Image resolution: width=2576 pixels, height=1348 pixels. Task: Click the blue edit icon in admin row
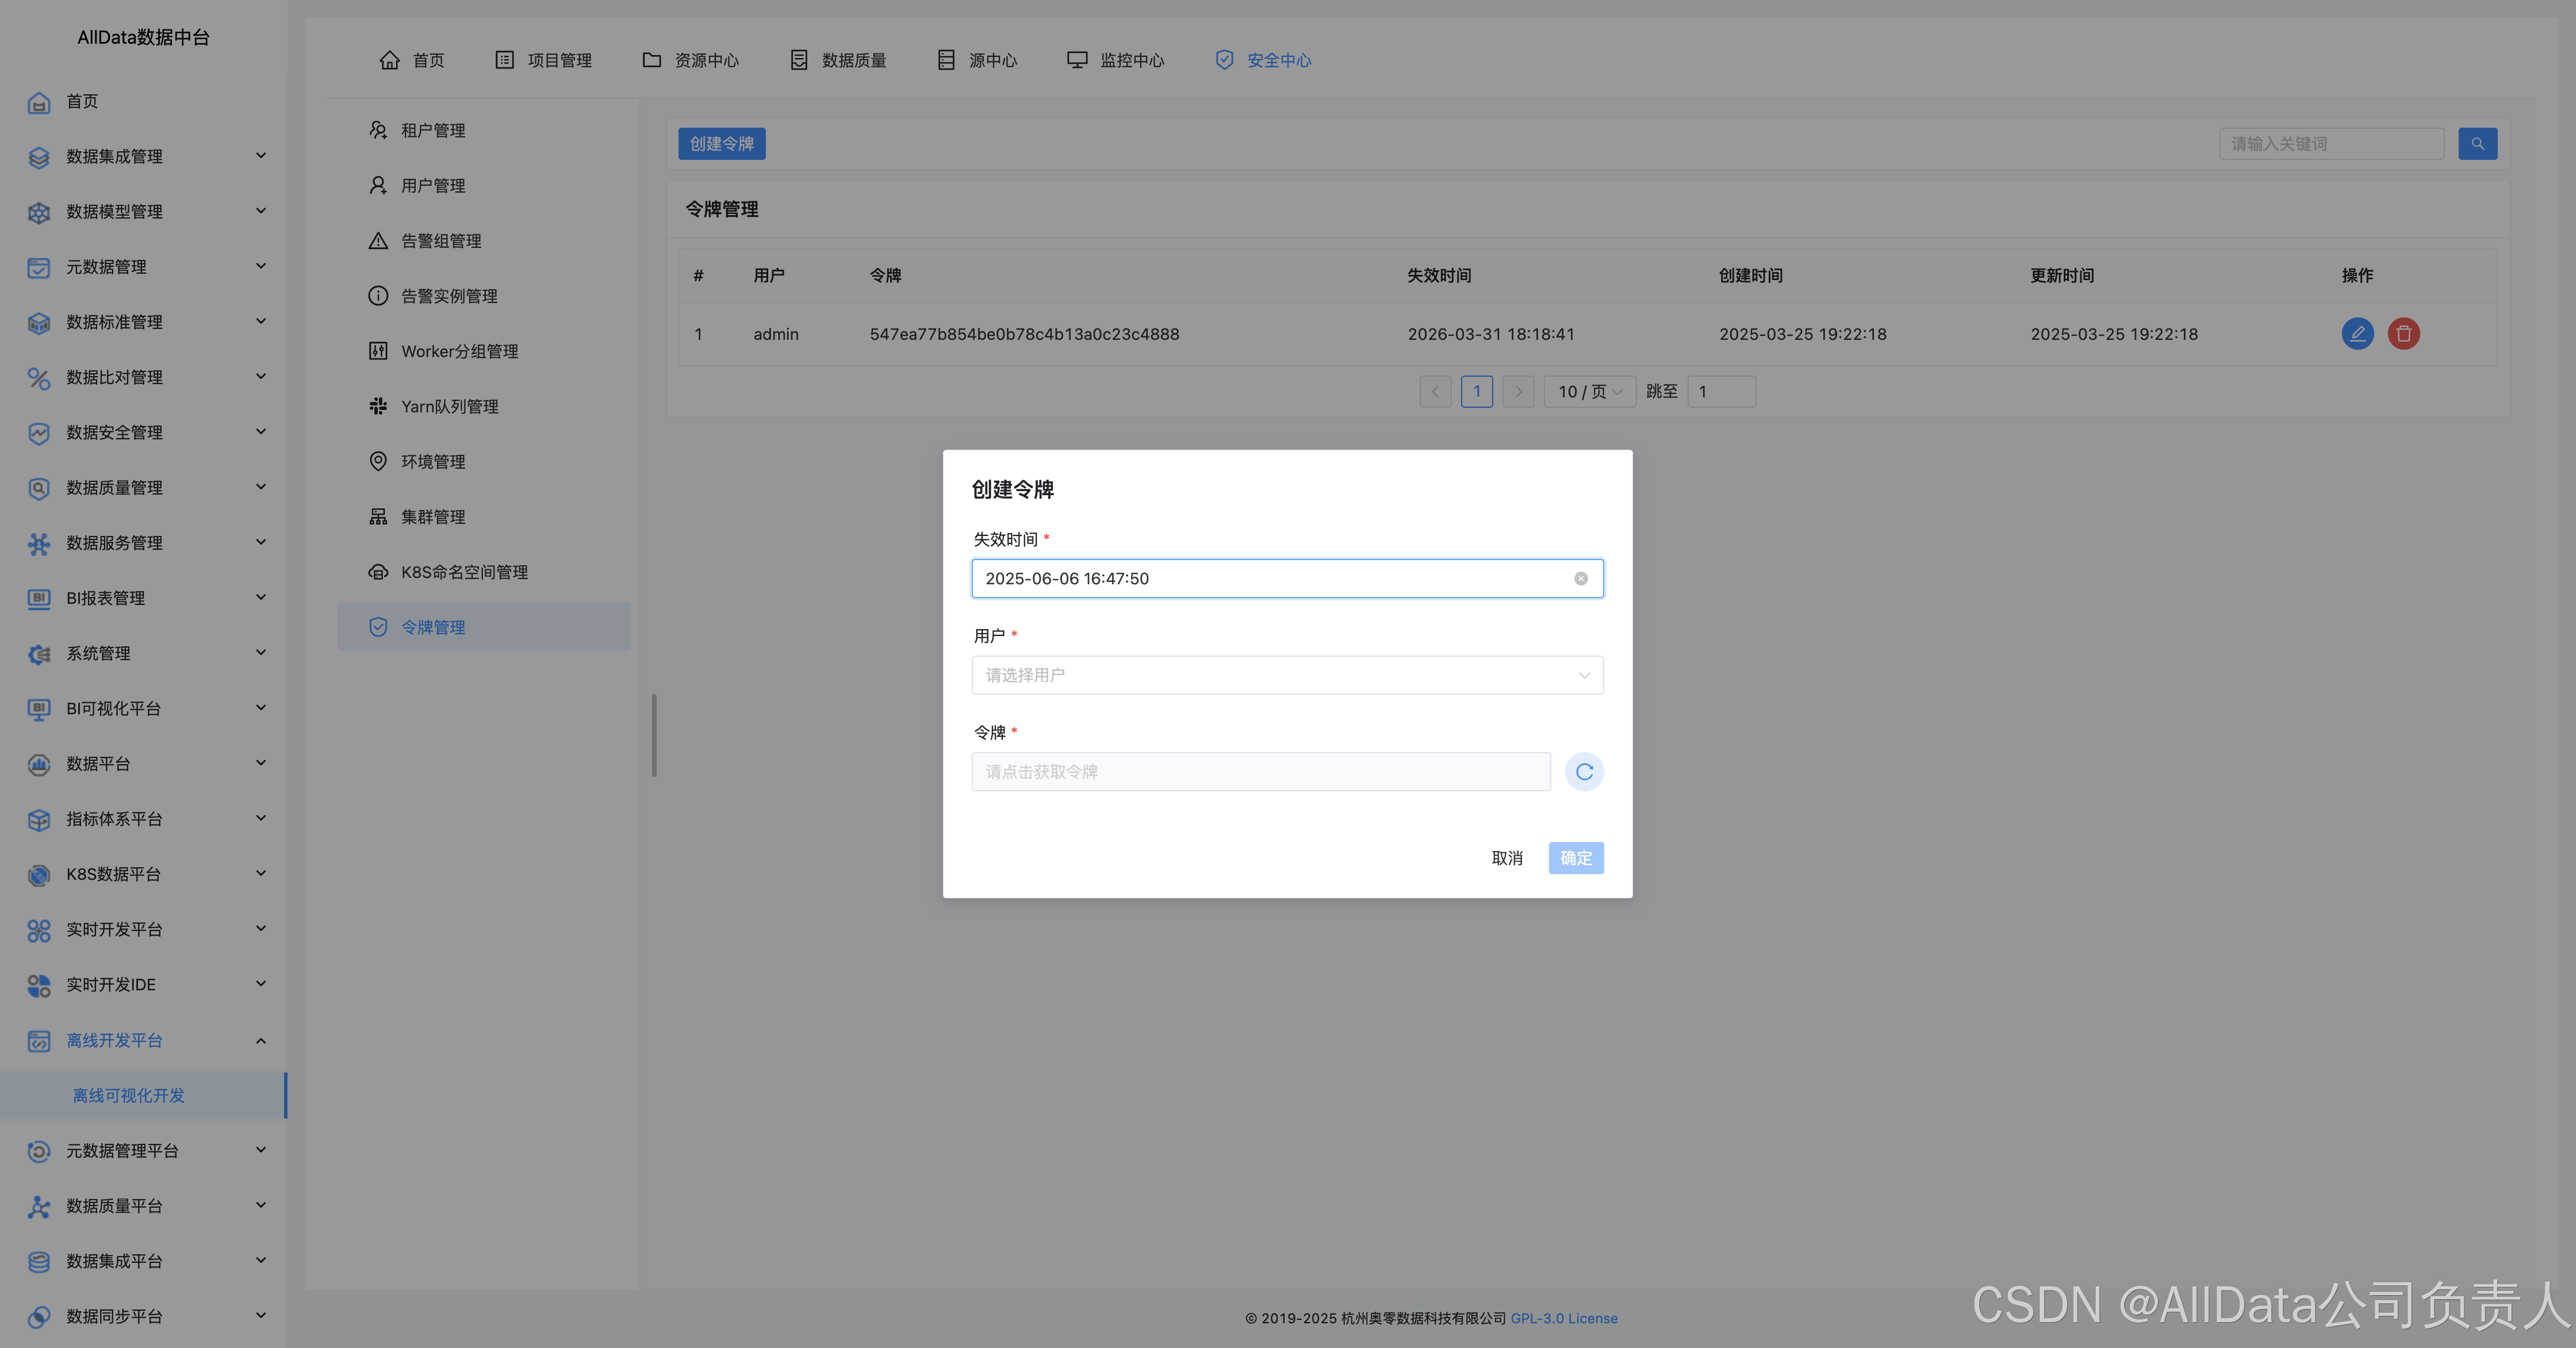tap(2357, 334)
